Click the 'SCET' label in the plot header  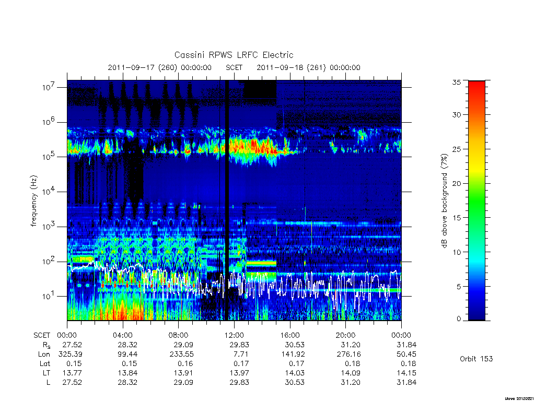[x=234, y=67]
